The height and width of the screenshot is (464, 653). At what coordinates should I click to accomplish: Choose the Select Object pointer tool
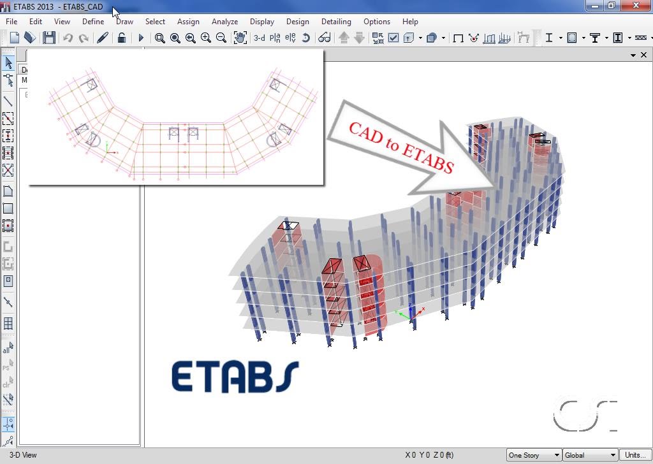[8, 63]
